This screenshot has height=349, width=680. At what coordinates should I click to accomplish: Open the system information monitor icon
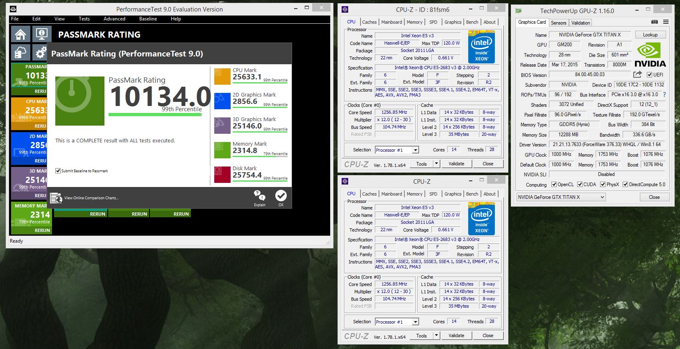pos(41,34)
